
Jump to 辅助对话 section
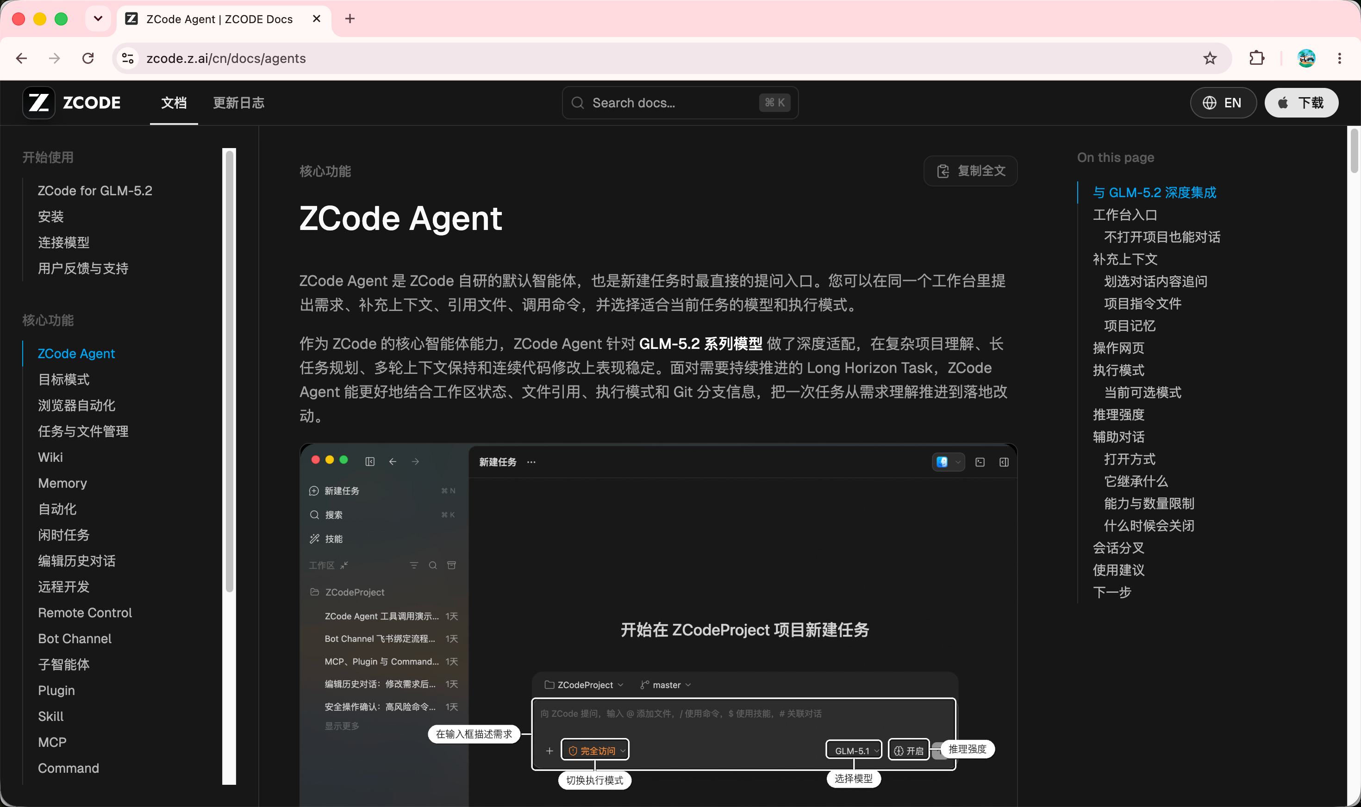click(1118, 437)
